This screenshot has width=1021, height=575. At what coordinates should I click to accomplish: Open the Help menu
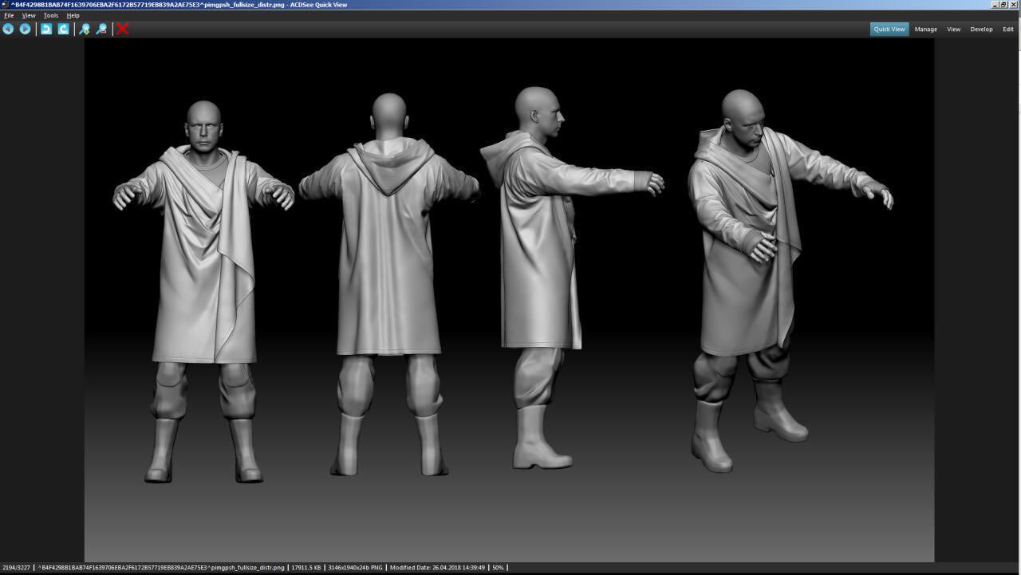(73, 15)
